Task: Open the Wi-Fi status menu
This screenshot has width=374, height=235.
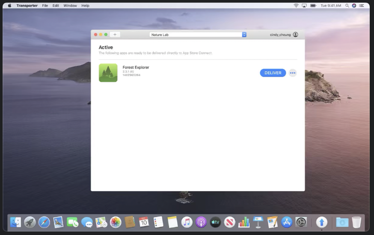Action: point(296,6)
